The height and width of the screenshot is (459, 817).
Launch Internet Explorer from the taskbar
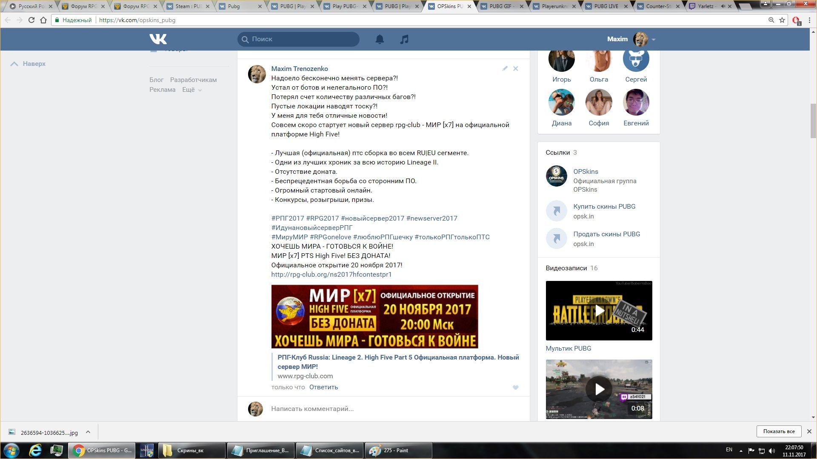35,450
